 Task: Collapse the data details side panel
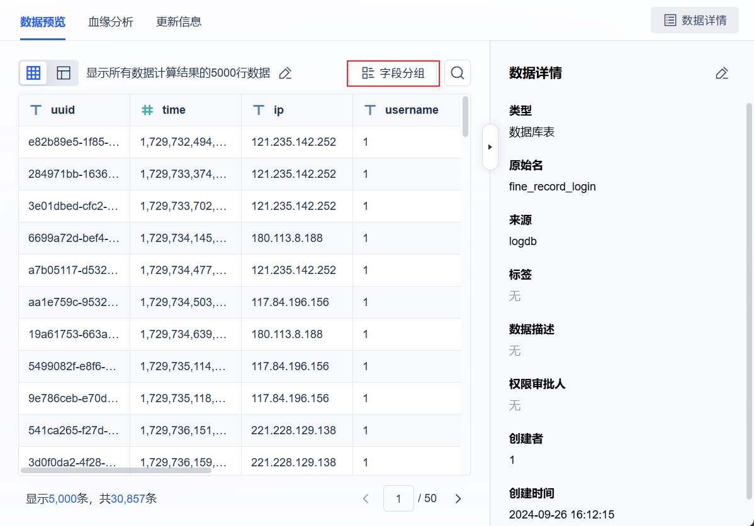(x=490, y=147)
